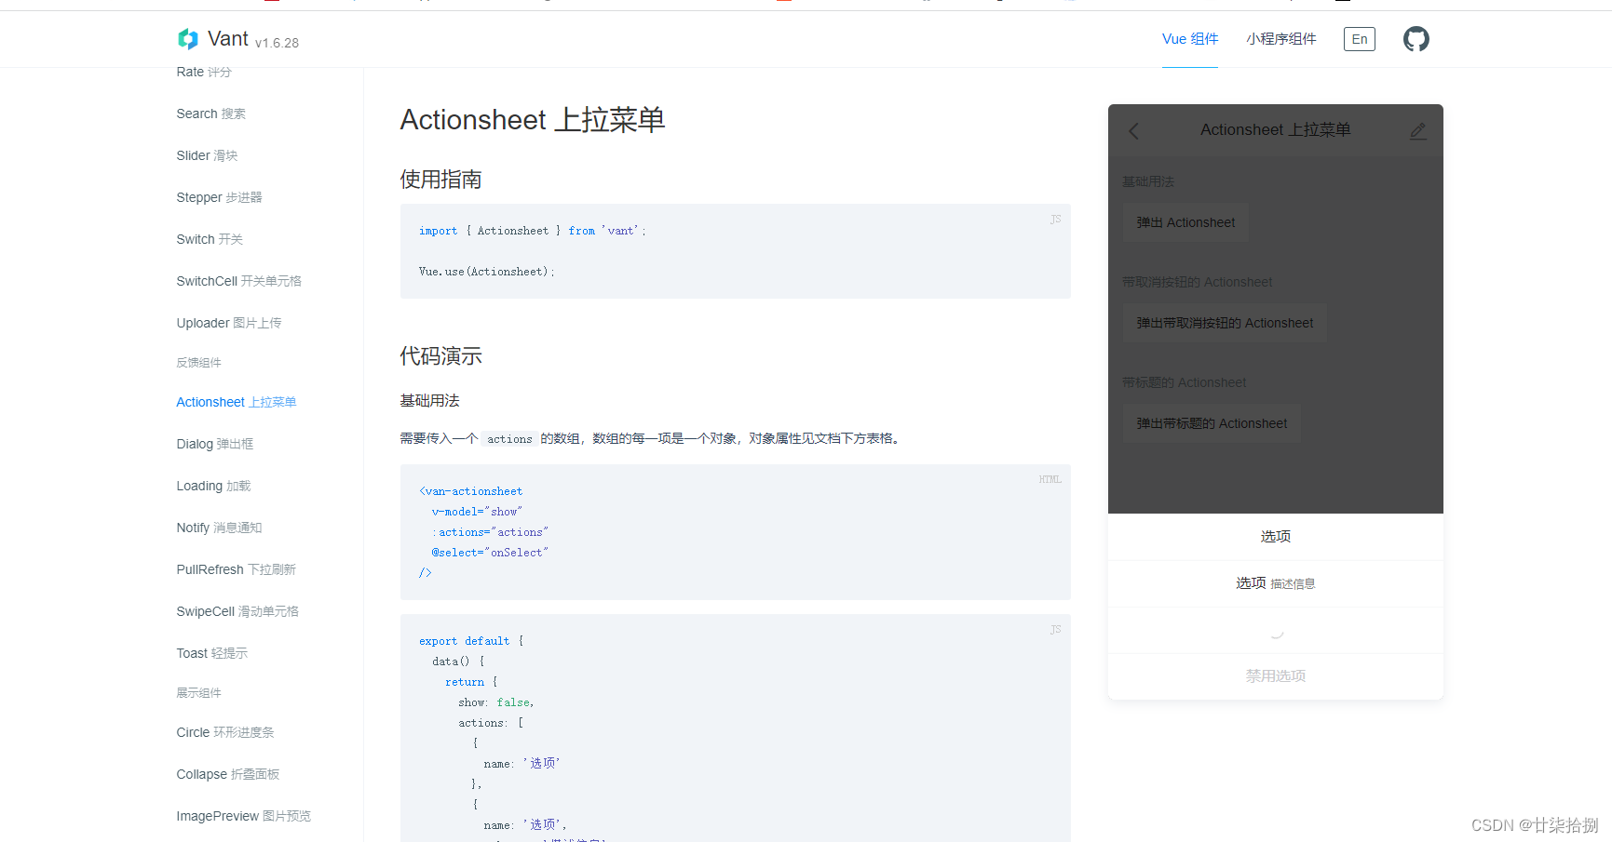Click the Vant v1.6.28 title text
The height and width of the screenshot is (842, 1612).
tap(253, 39)
